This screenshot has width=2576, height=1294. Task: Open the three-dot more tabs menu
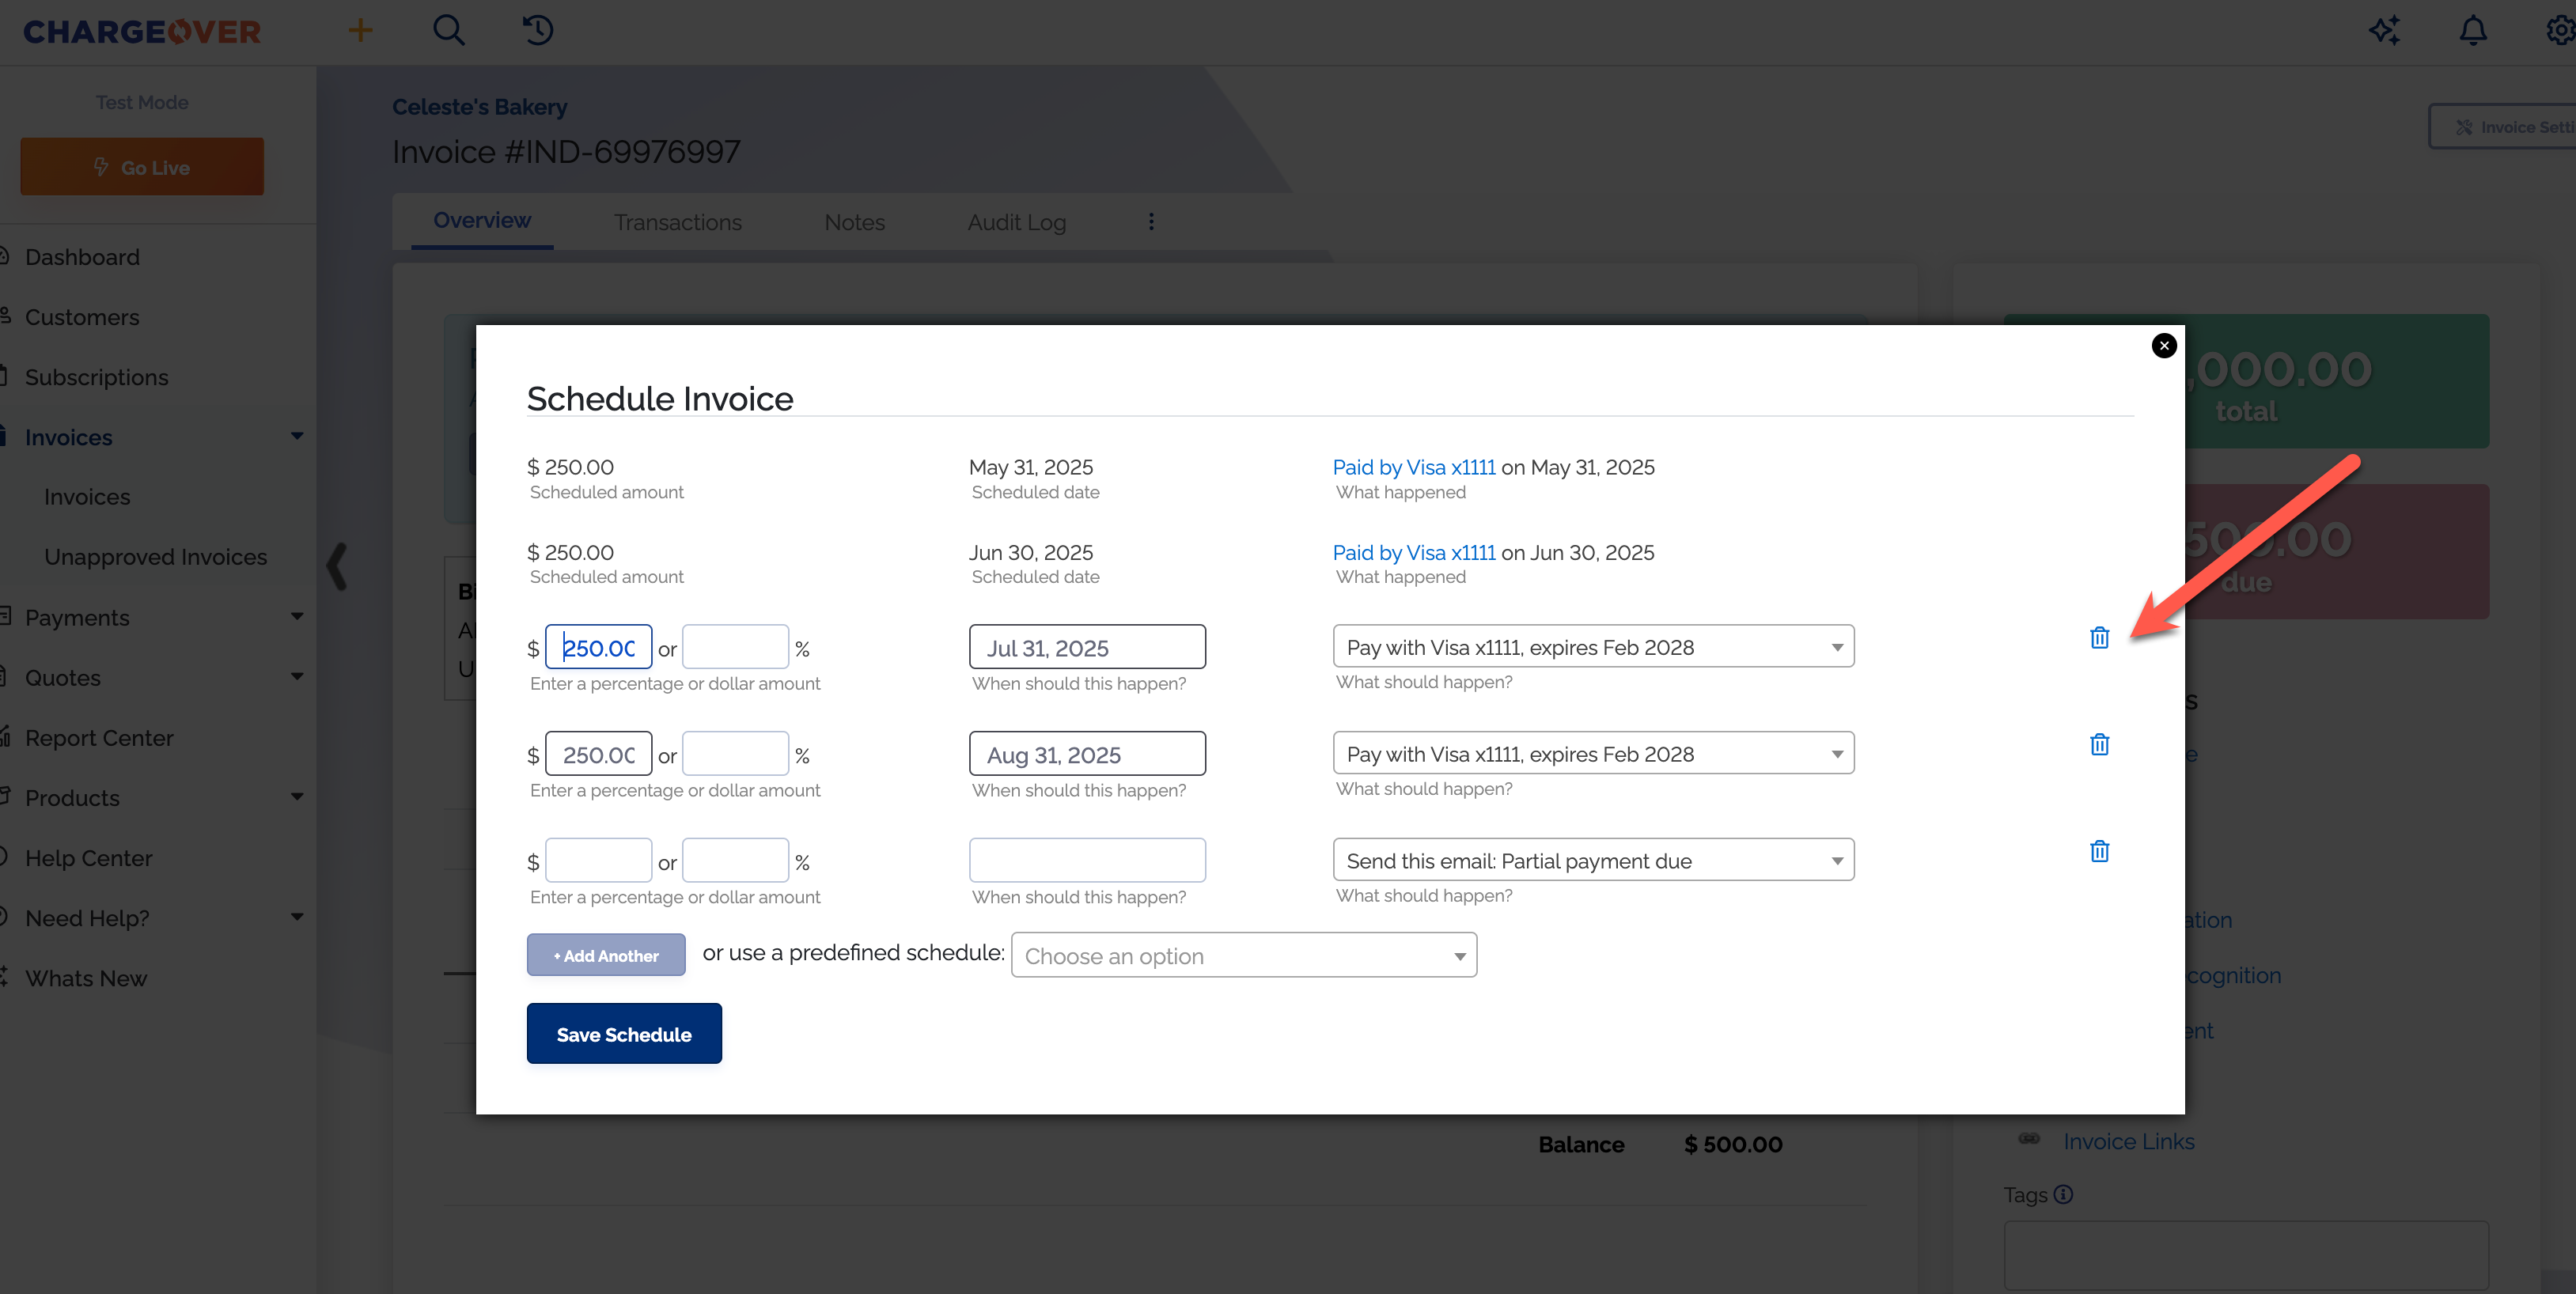pos(1151,222)
